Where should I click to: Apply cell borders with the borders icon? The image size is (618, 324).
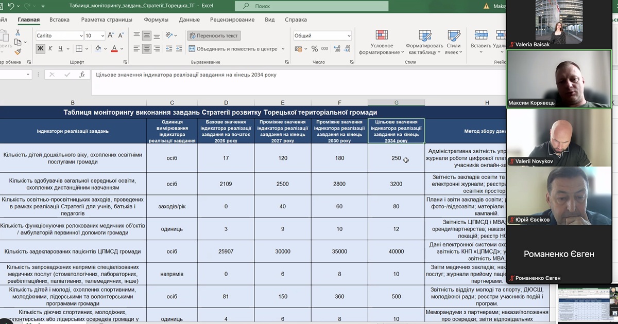79,49
